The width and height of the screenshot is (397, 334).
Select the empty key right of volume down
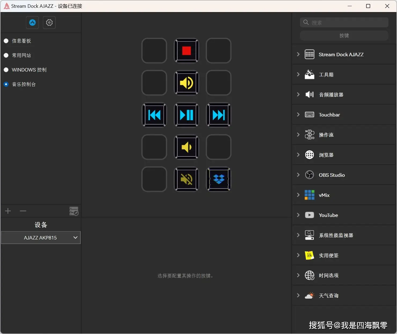coord(219,147)
